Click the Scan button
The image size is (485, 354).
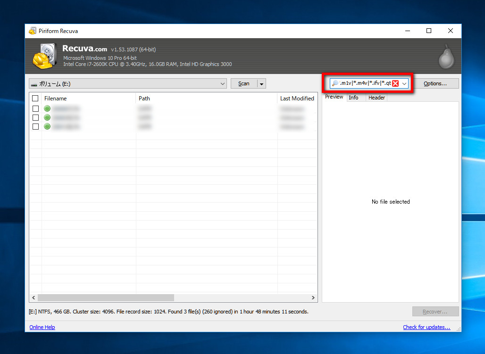(244, 84)
